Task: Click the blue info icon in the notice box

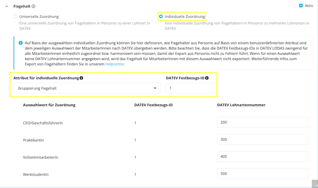Action: click(20, 43)
